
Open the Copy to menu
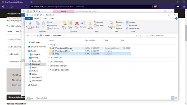coord(70,25)
